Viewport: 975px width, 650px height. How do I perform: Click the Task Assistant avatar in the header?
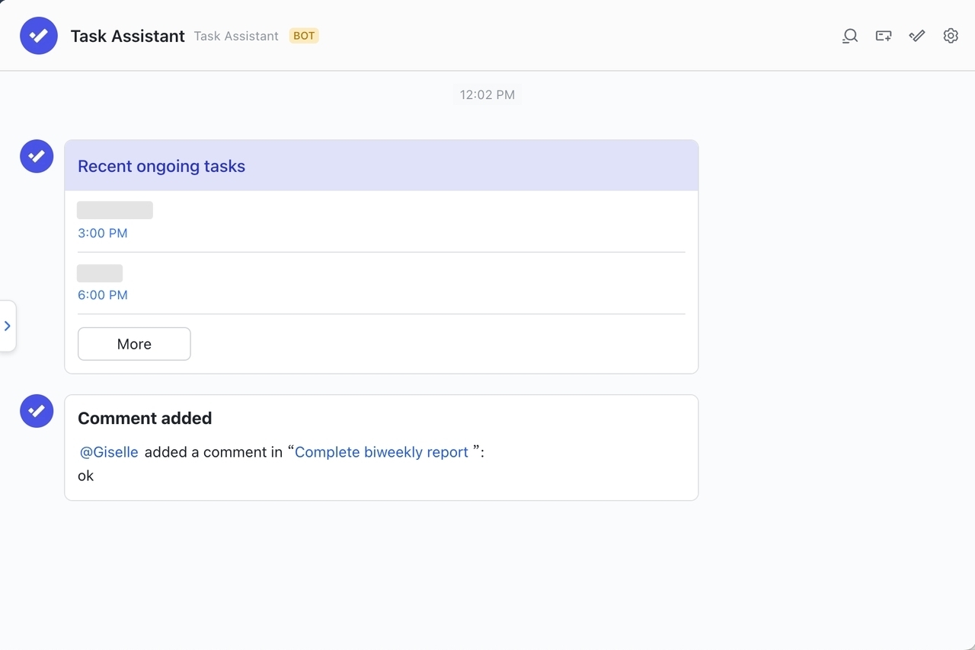39,35
